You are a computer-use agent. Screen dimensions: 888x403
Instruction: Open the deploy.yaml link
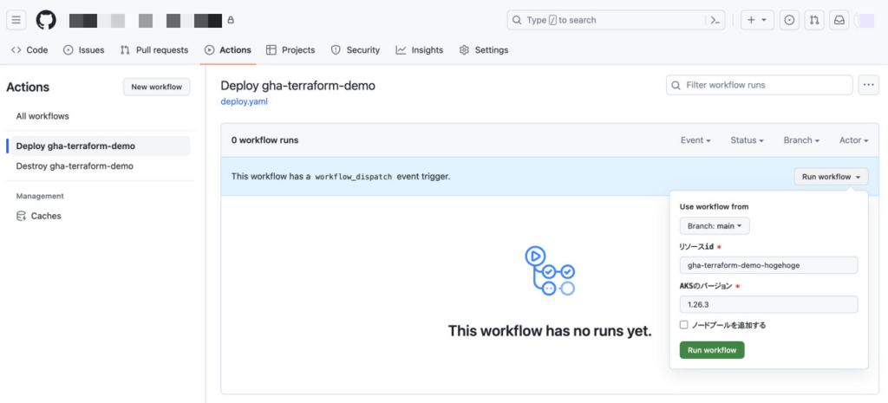(244, 102)
